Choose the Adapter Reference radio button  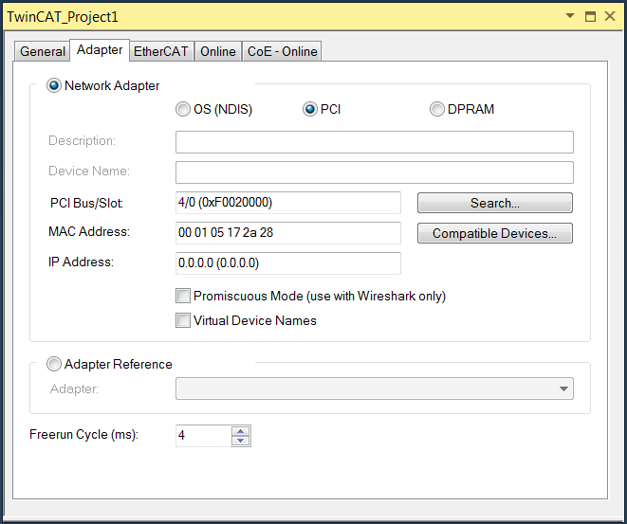click(x=54, y=364)
